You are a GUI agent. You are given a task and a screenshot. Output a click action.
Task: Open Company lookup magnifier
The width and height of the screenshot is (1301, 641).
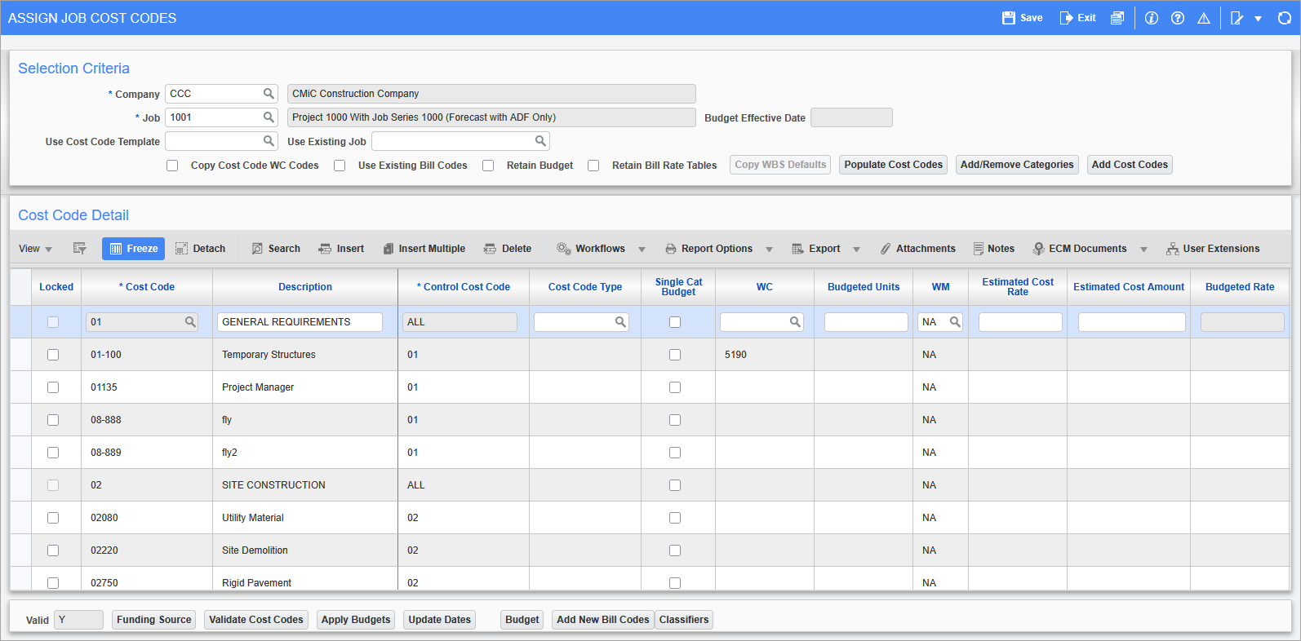[269, 94]
